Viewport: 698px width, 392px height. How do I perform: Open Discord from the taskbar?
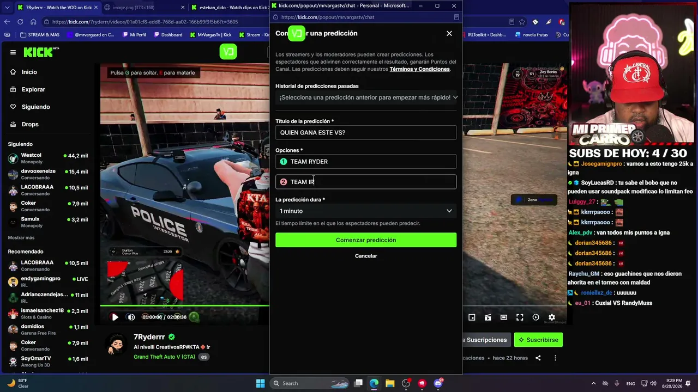tap(438, 383)
